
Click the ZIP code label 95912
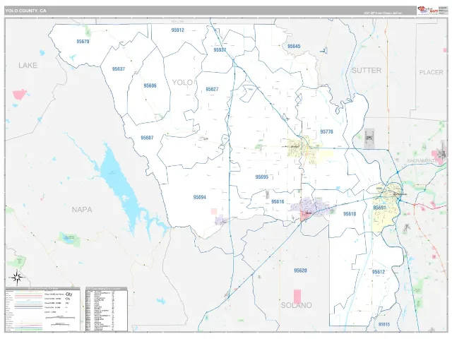177,30
